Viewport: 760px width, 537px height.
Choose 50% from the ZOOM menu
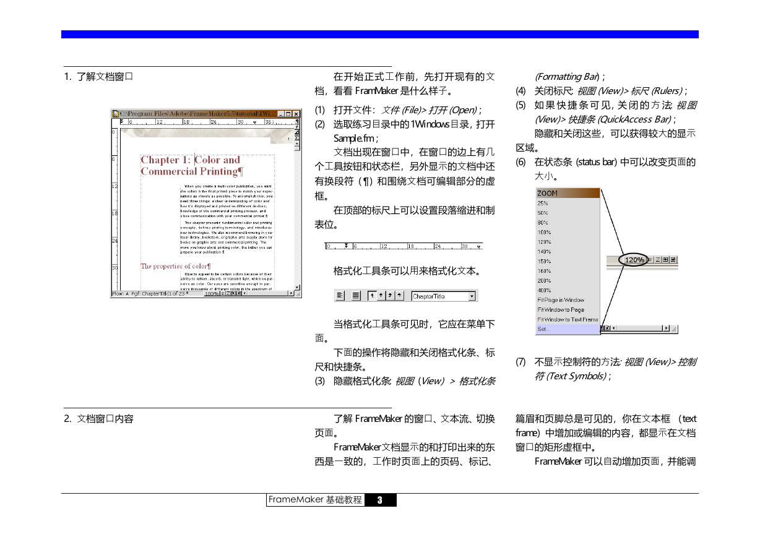(x=543, y=213)
